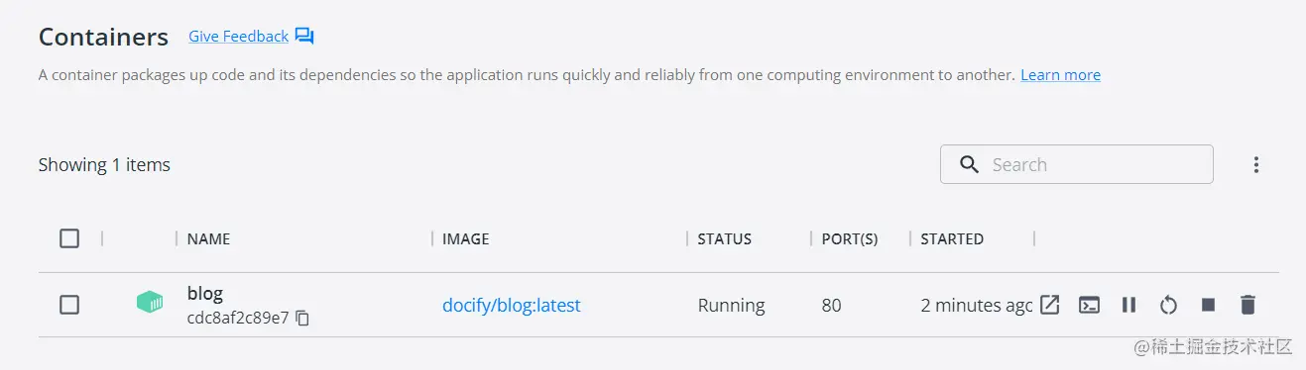The width and height of the screenshot is (1306, 370).
Task: Open the blog container in browser
Action: 1049,305
